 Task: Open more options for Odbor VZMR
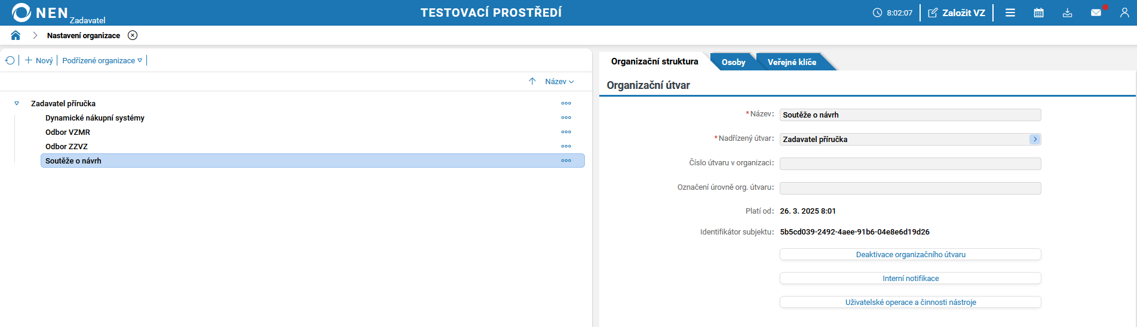[x=566, y=132]
